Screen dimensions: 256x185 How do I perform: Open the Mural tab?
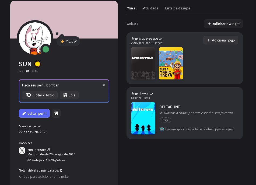tap(131, 8)
